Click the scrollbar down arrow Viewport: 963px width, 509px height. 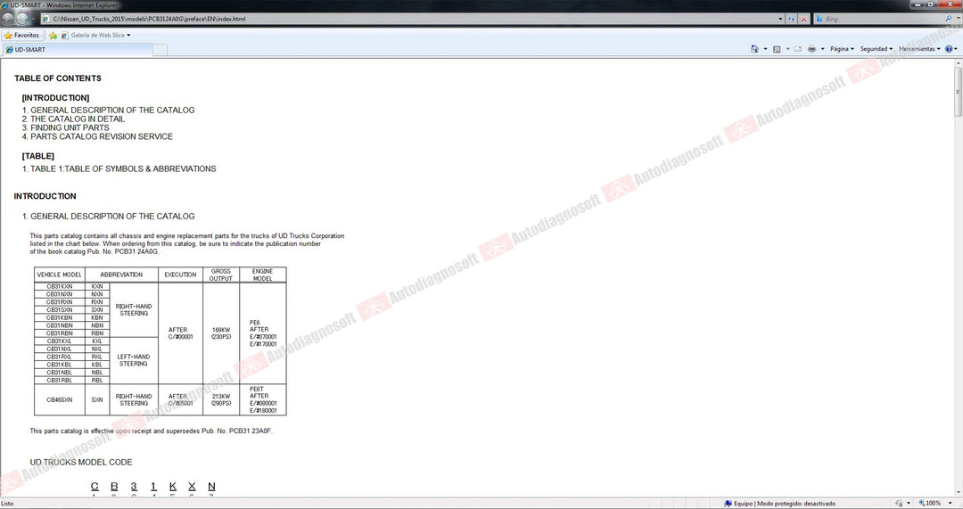click(x=958, y=494)
